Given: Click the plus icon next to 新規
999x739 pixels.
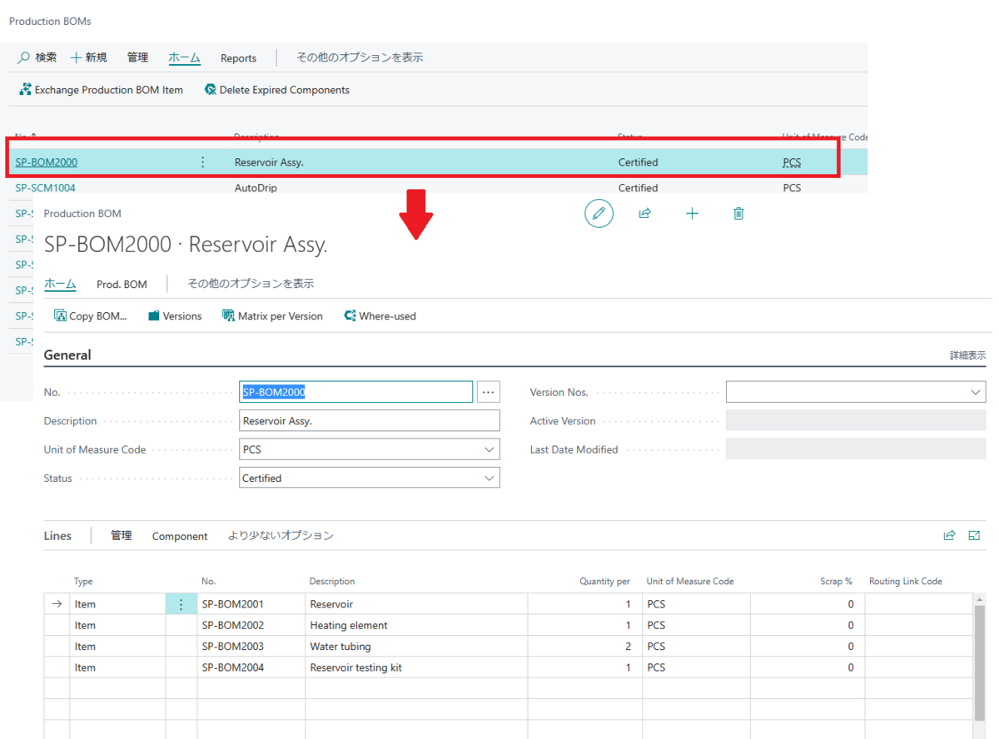Looking at the screenshot, I should [x=76, y=57].
